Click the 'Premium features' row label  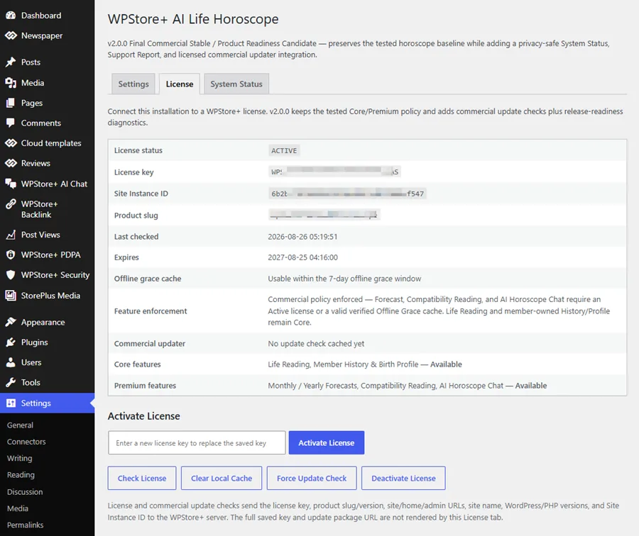pyautogui.click(x=145, y=386)
